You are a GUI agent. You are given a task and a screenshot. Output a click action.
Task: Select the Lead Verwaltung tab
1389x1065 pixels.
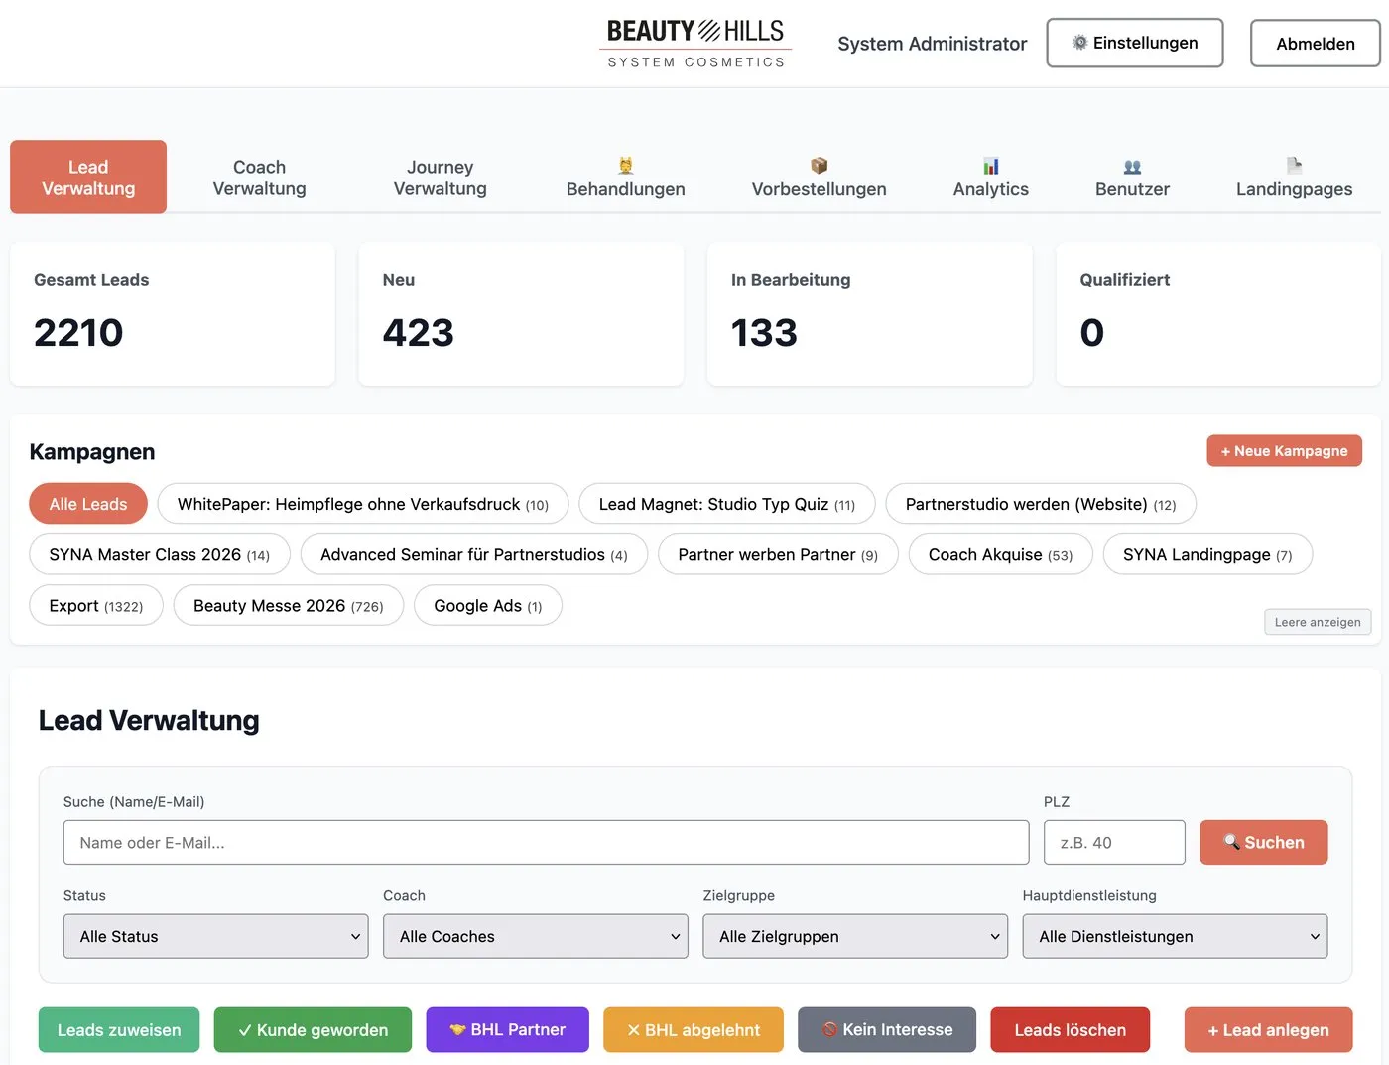click(x=88, y=177)
